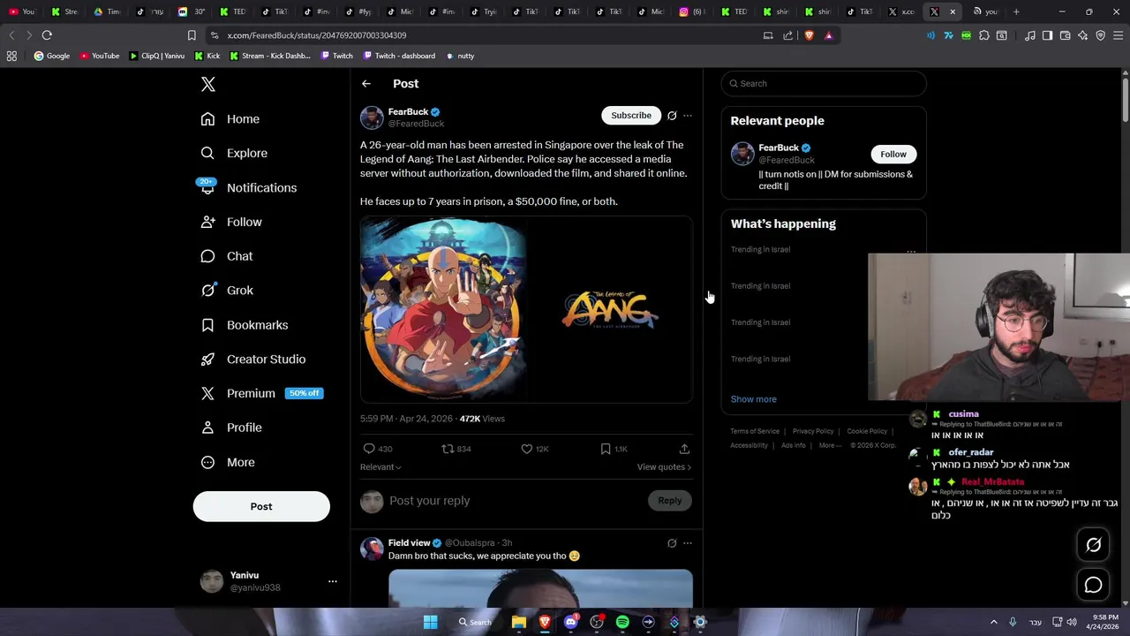Open the More menu in the sidebar
1130x636 pixels.
coord(228,462)
